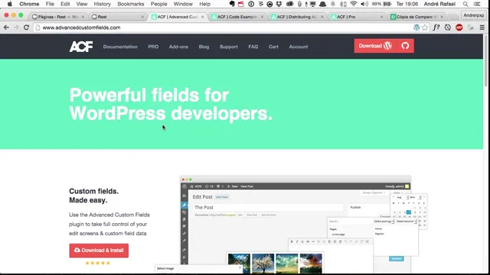This screenshot has width=490, height=275.
Task: Open the Chrome hamburger menu icon
Action: click(x=482, y=27)
